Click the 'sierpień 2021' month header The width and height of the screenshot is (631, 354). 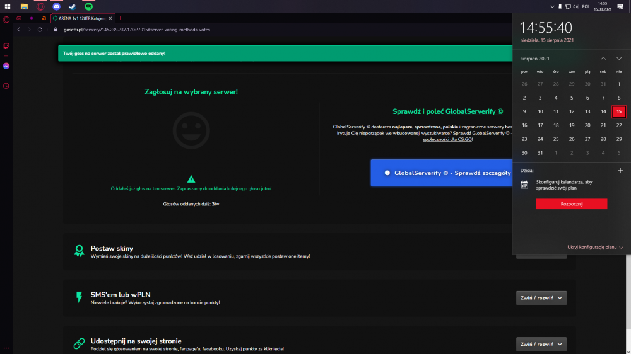click(x=534, y=59)
